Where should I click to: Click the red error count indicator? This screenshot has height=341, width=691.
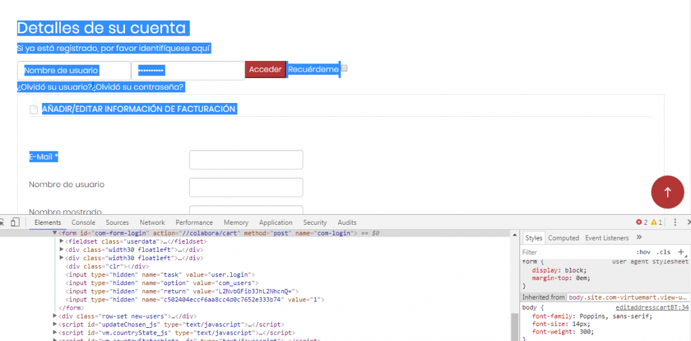641,222
